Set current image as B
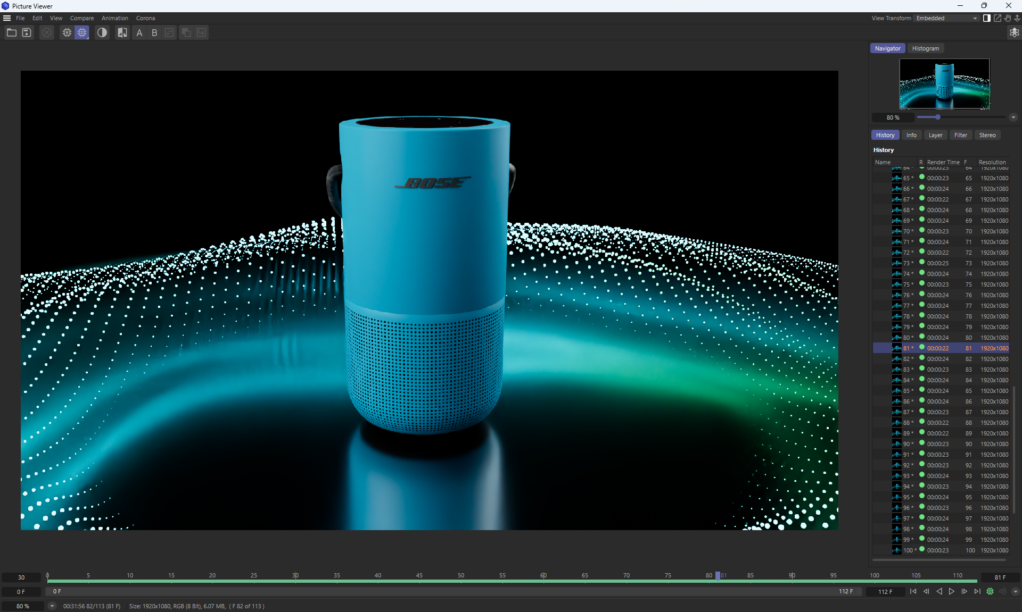Viewport: 1022px width, 612px height. [x=154, y=33]
